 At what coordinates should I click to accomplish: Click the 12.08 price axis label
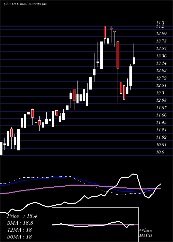pos(161,100)
